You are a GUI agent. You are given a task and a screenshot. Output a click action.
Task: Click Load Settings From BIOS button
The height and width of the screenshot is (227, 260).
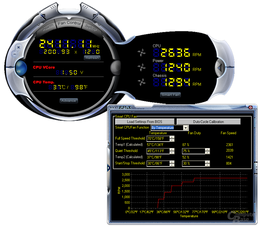[145, 122]
